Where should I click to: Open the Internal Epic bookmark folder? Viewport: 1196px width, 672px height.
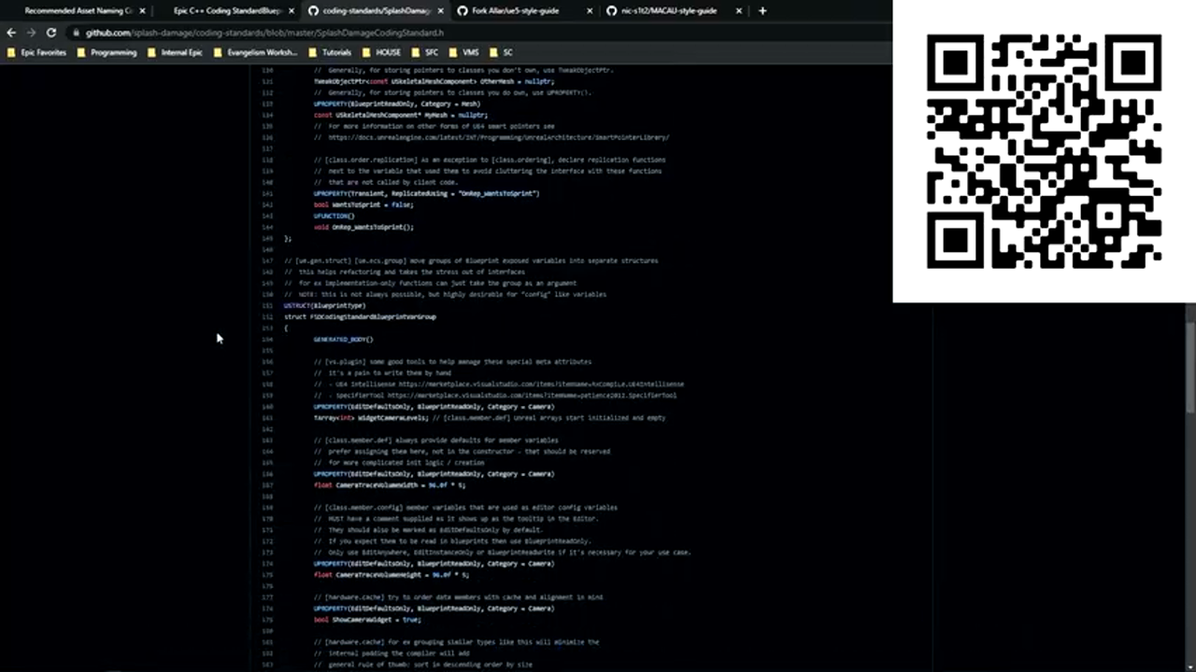click(x=176, y=53)
